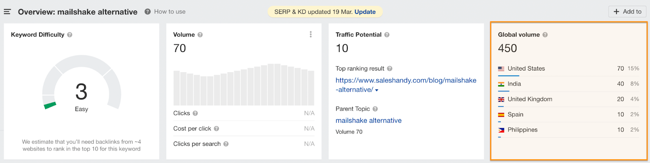Open the How to use link
Viewport: 650px width, 163px height.
[x=170, y=12]
